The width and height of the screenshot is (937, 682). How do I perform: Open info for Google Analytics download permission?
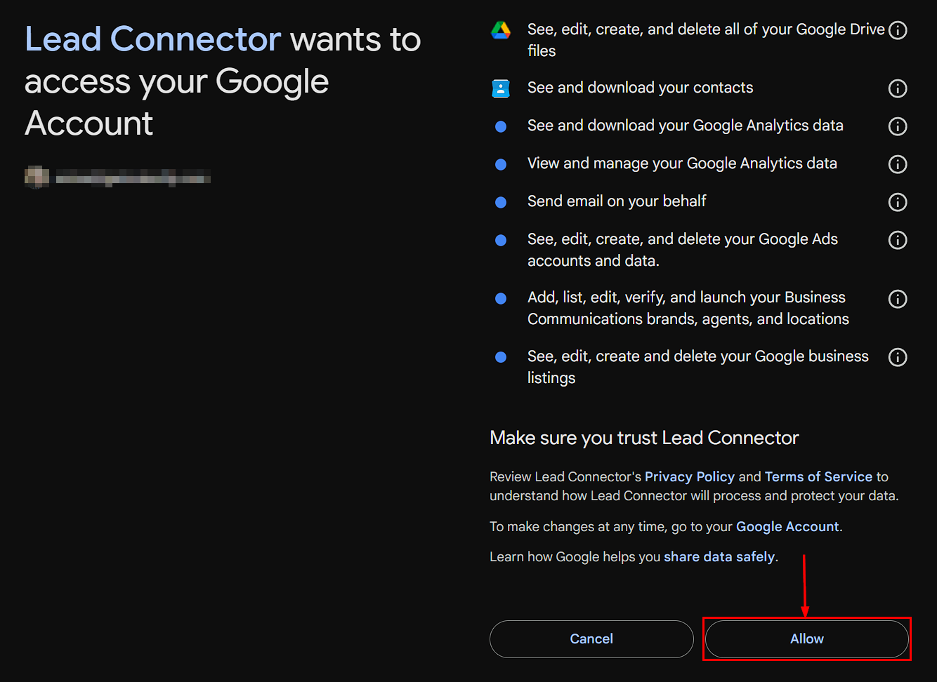(x=898, y=126)
